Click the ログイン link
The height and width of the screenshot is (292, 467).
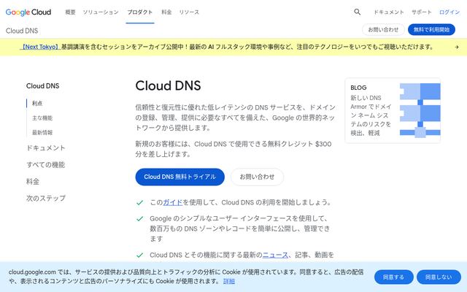point(449,12)
